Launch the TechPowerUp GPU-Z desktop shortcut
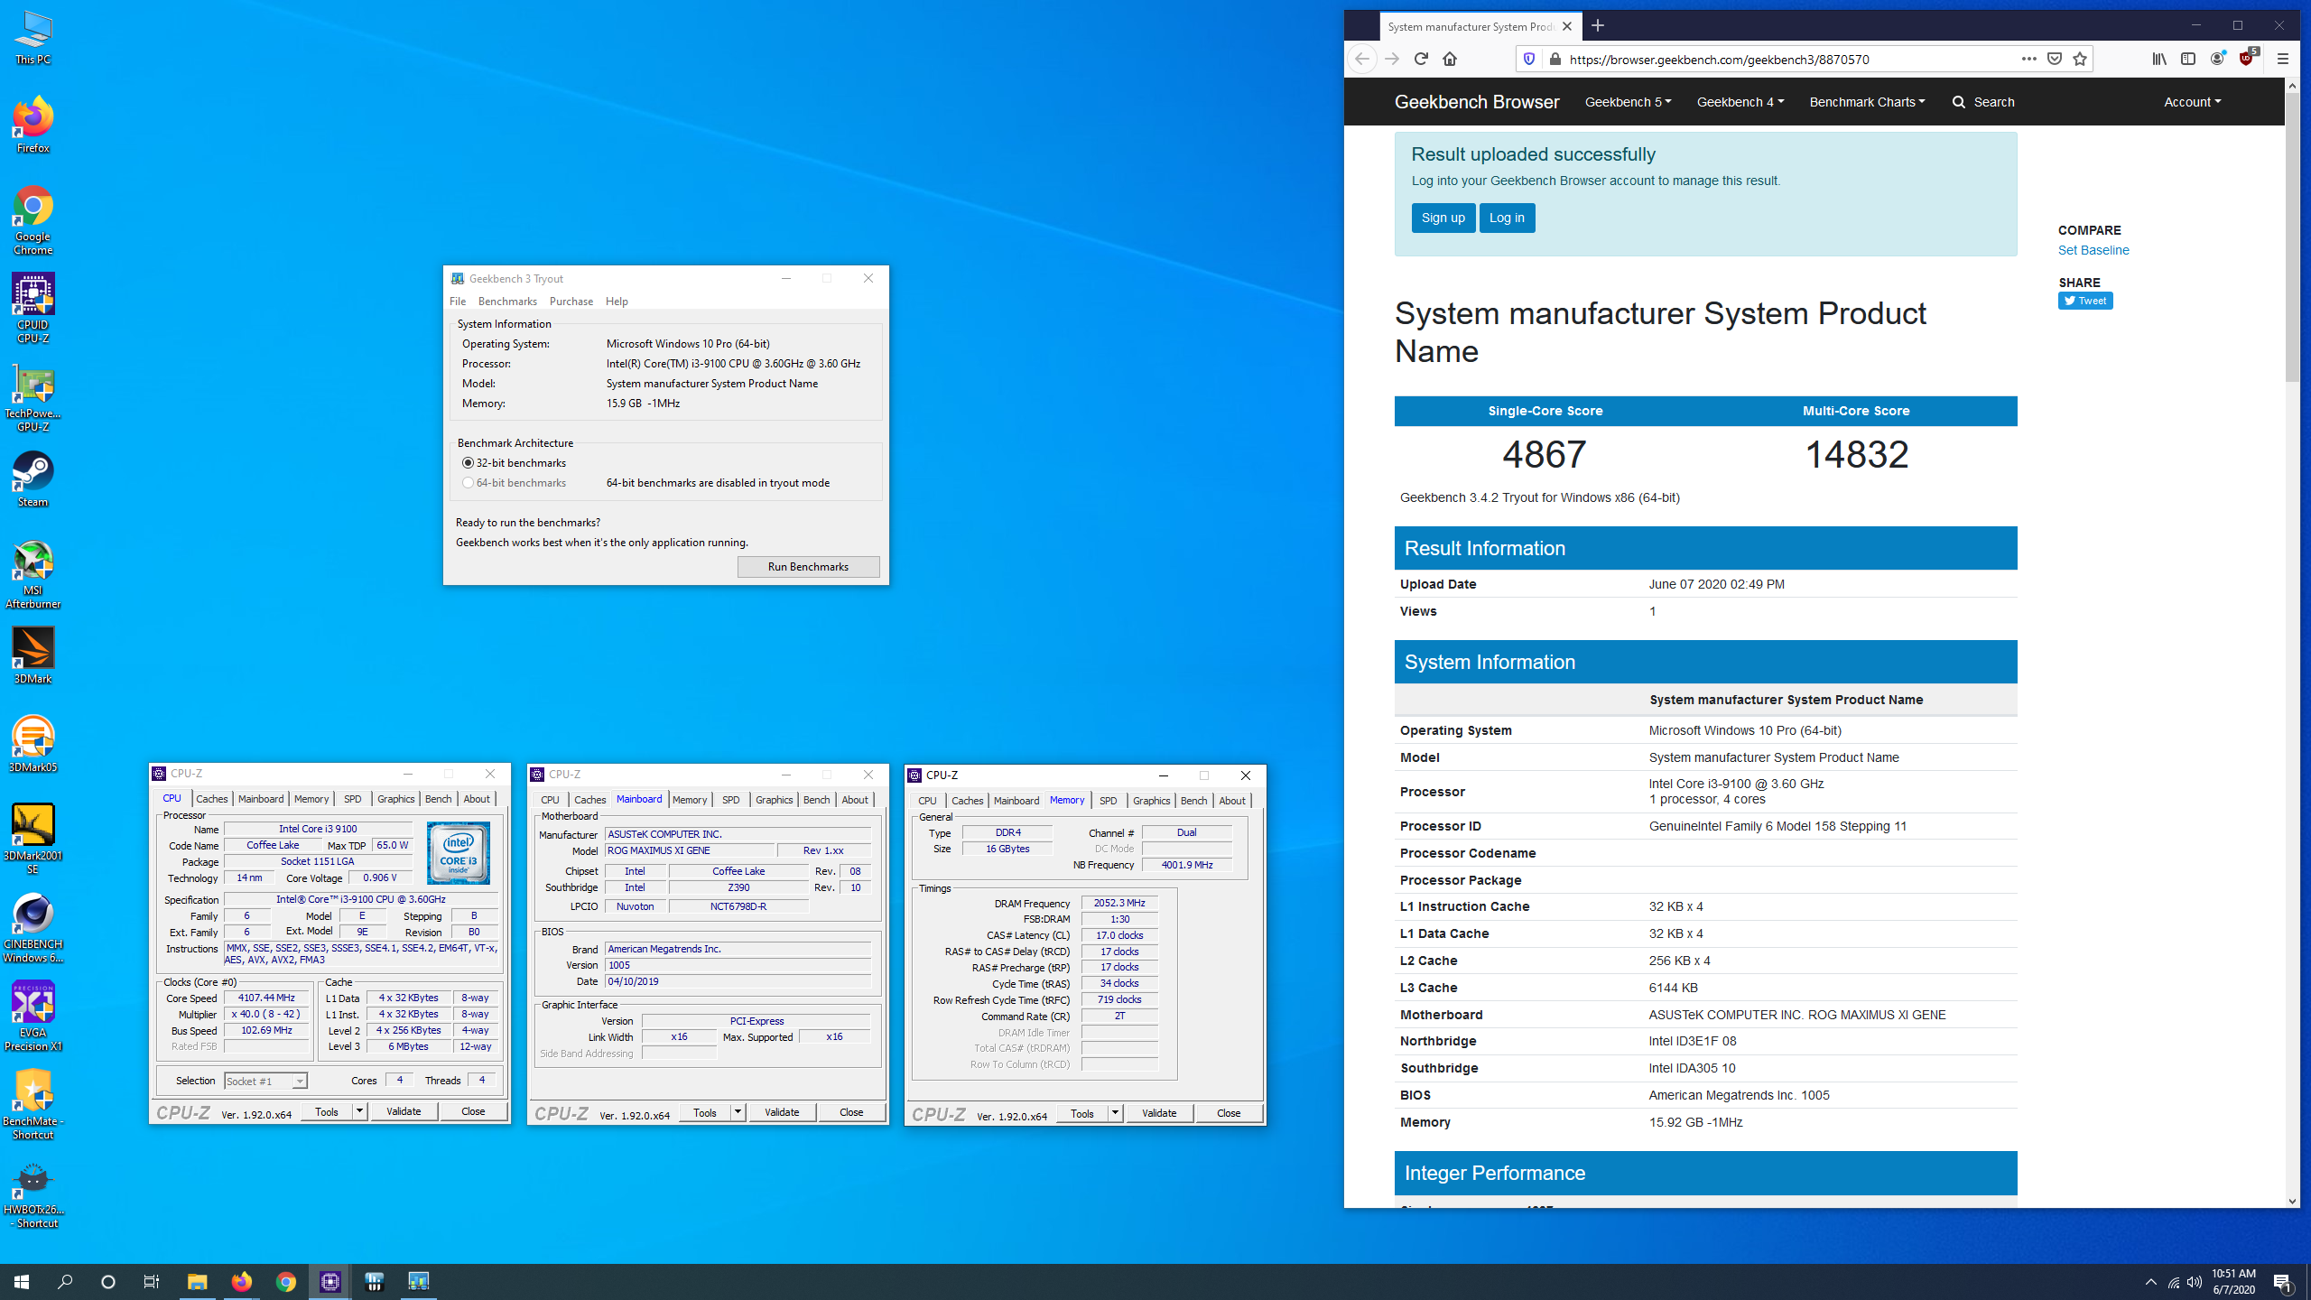The image size is (2311, 1300). [33, 397]
